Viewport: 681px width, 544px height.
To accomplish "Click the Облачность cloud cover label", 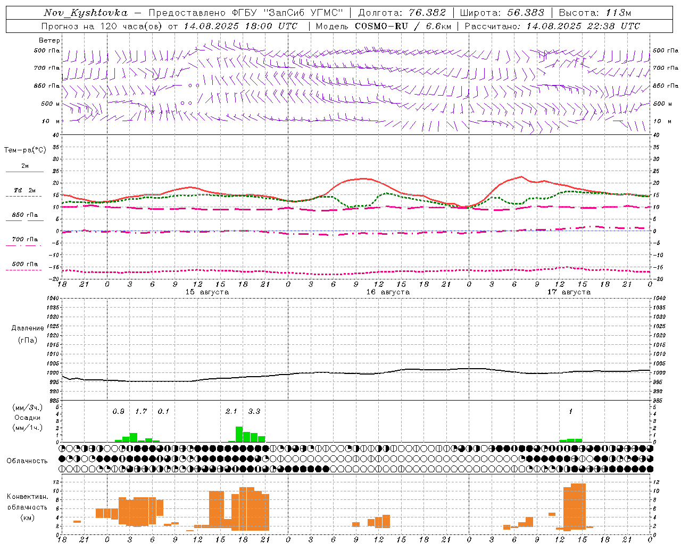I will coord(27,461).
